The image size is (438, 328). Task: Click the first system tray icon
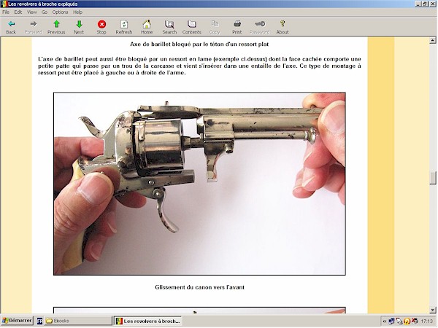click(x=391, y=321)
